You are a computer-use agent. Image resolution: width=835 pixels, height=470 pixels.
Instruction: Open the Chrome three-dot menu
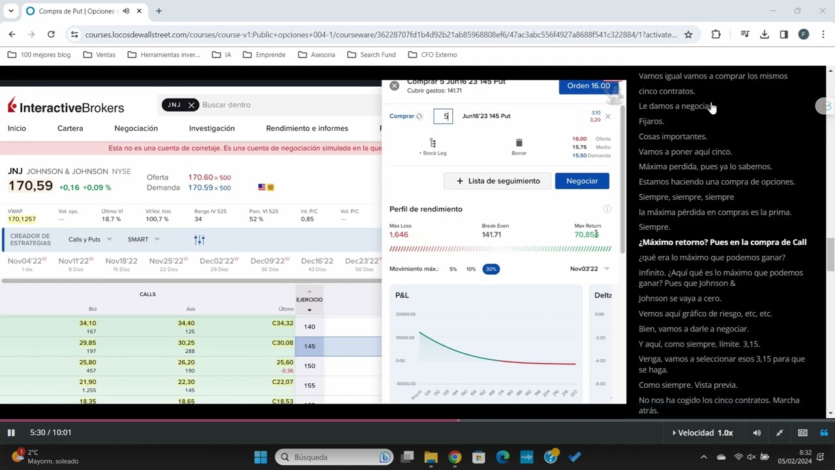[x=823, y=35]
